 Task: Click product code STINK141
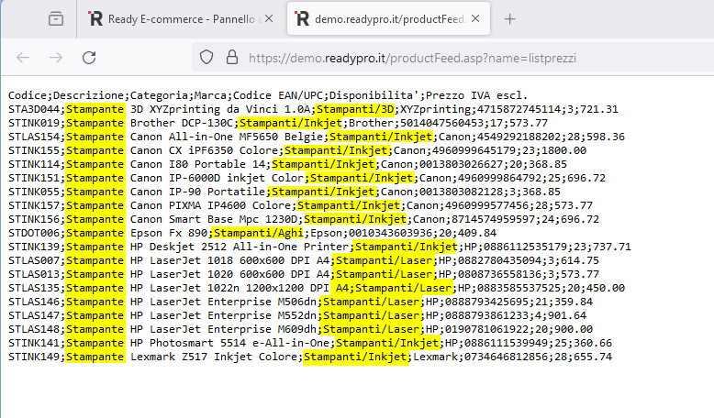[x=34, y=343]
